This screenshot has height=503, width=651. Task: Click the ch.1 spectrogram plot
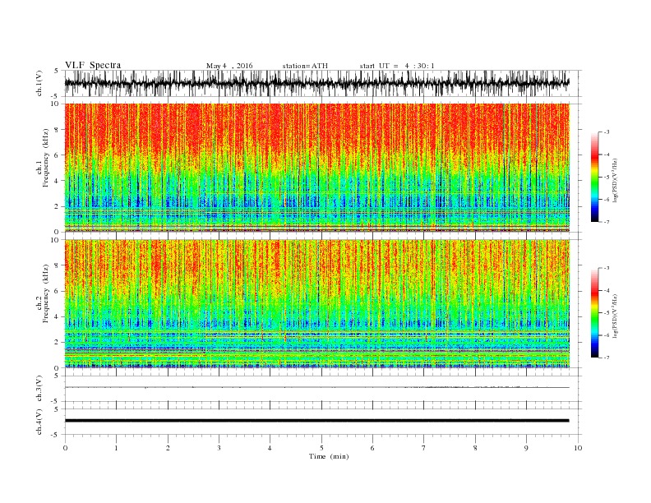tap(317, 168)
